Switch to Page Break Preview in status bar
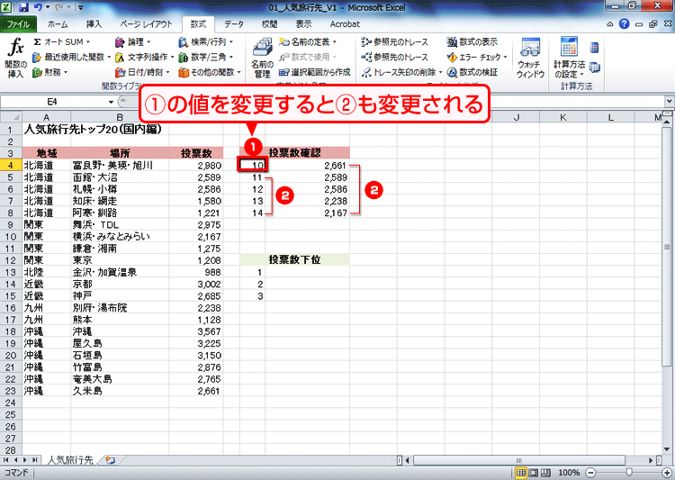This screenshot has height=480, width=675. click(546, 473)
